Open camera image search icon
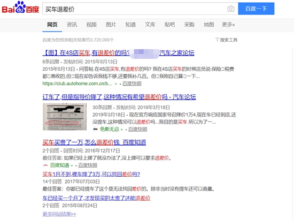This screenshot has height=219, width=294. 231,9
